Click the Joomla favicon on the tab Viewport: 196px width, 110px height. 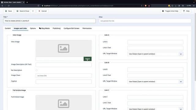click(2, 2)
